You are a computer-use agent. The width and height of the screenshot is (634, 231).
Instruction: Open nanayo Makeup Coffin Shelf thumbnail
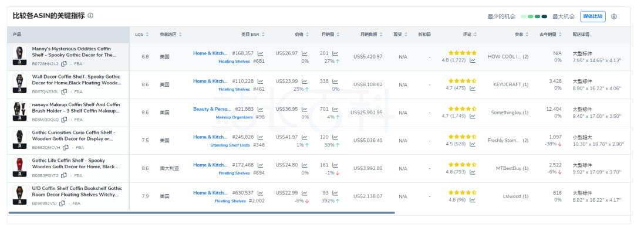(x=19, y=112)
